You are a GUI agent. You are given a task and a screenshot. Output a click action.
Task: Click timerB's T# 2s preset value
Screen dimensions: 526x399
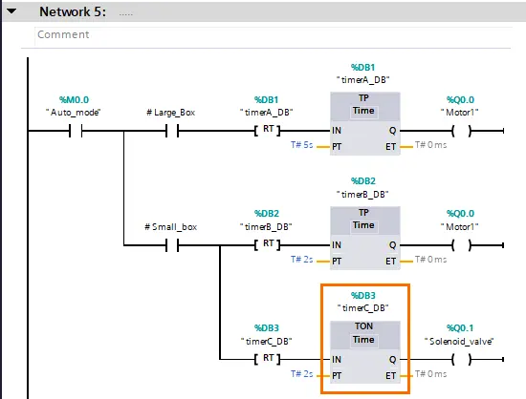tap(302, 260)
